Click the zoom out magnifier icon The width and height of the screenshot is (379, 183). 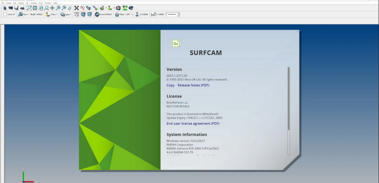(x=64, y=8)
